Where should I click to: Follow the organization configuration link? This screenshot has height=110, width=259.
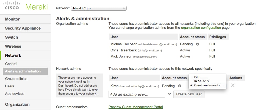tap(201, 28)
